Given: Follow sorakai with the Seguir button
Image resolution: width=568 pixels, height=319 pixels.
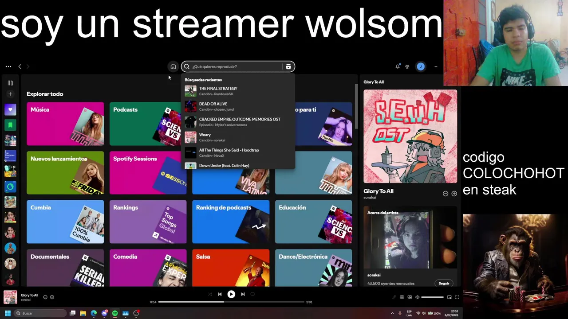Looking at the screenshot, I should pyautogui.click(x=444, y=283).
